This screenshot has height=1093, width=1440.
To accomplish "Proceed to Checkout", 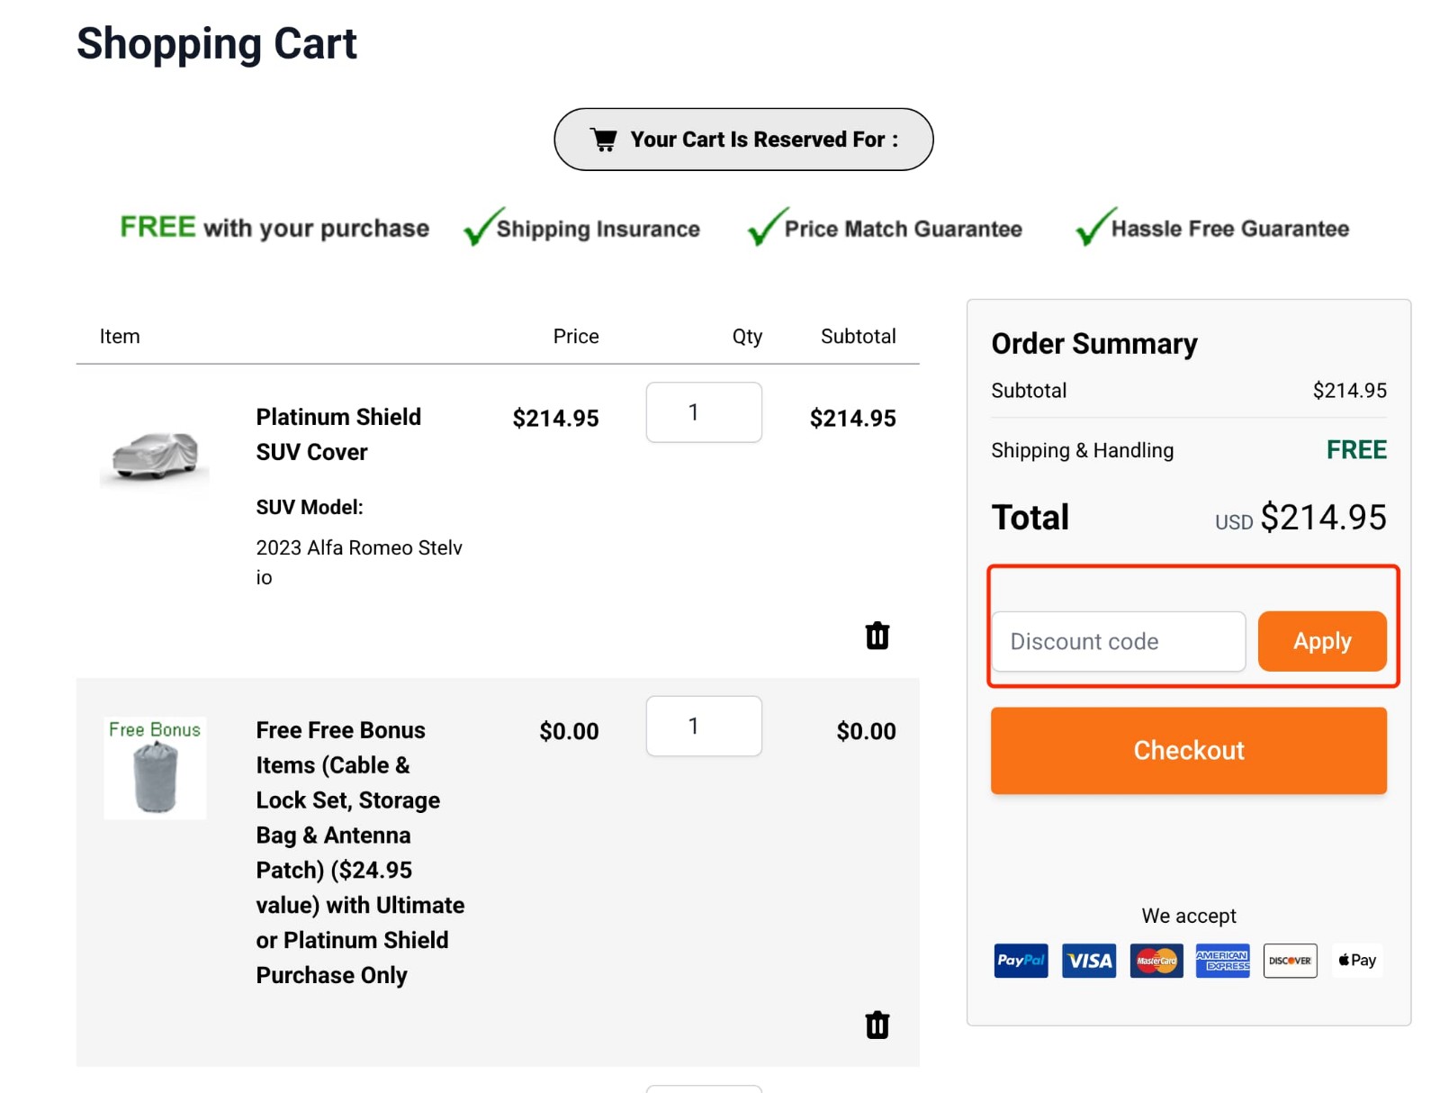I will [x=1188, y=751].
